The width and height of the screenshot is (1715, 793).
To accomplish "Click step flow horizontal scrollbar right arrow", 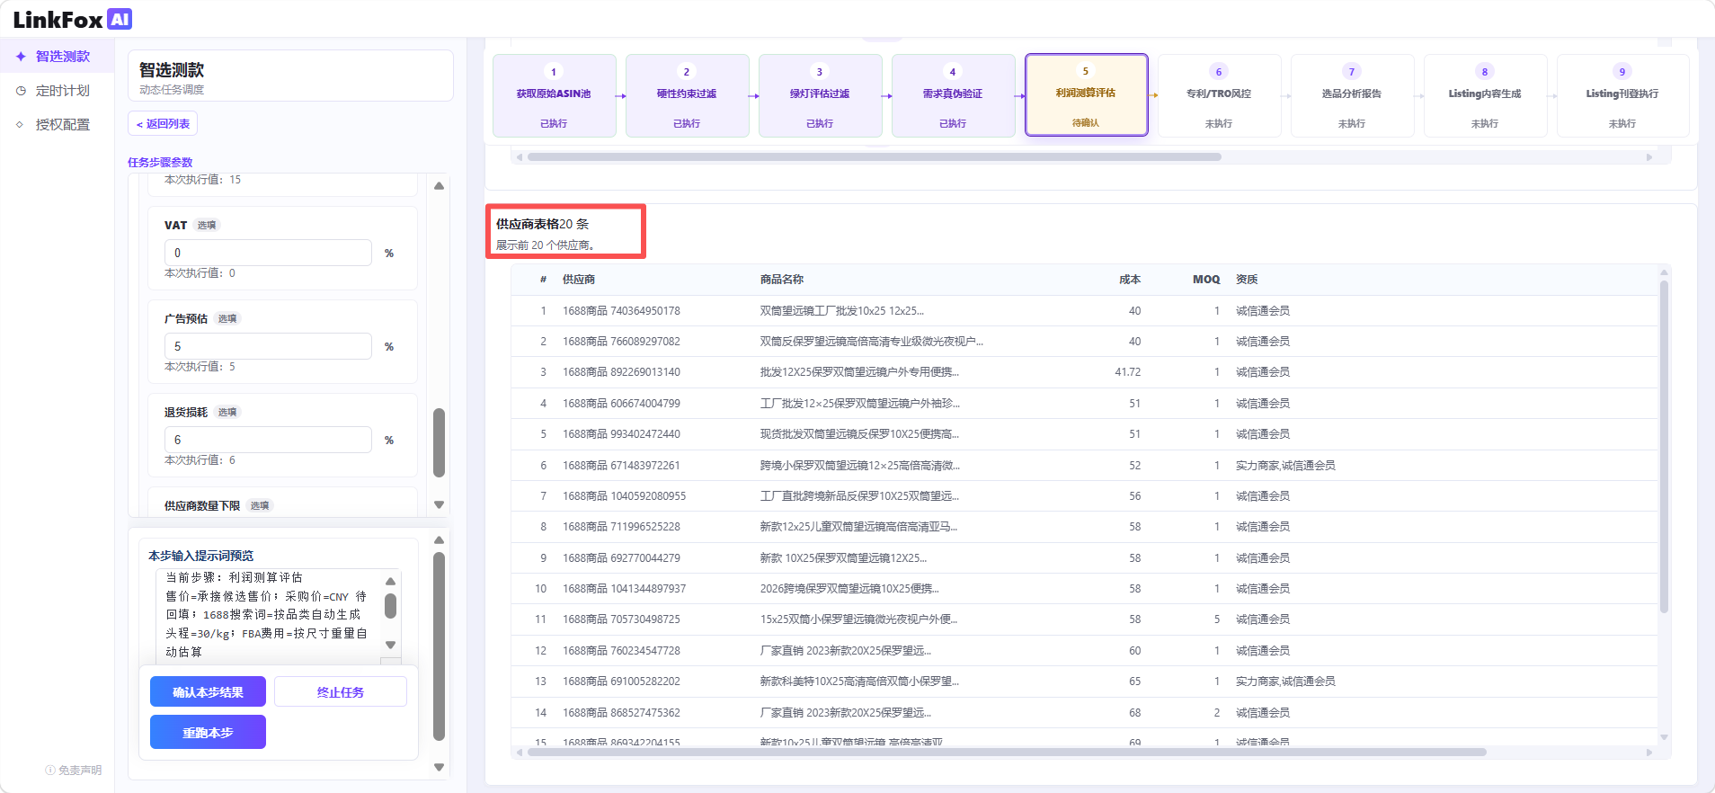I will (x=1649, y=157).
